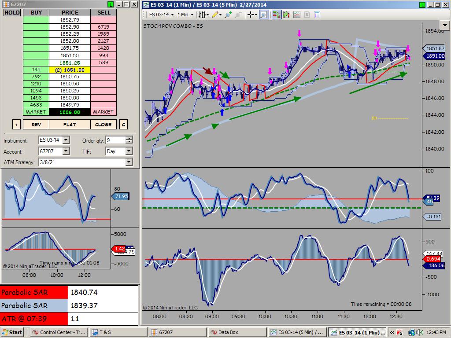Click buy cell 4683 at 1849.75
This screenshot has width=451, height=338.
coord(36,105)
